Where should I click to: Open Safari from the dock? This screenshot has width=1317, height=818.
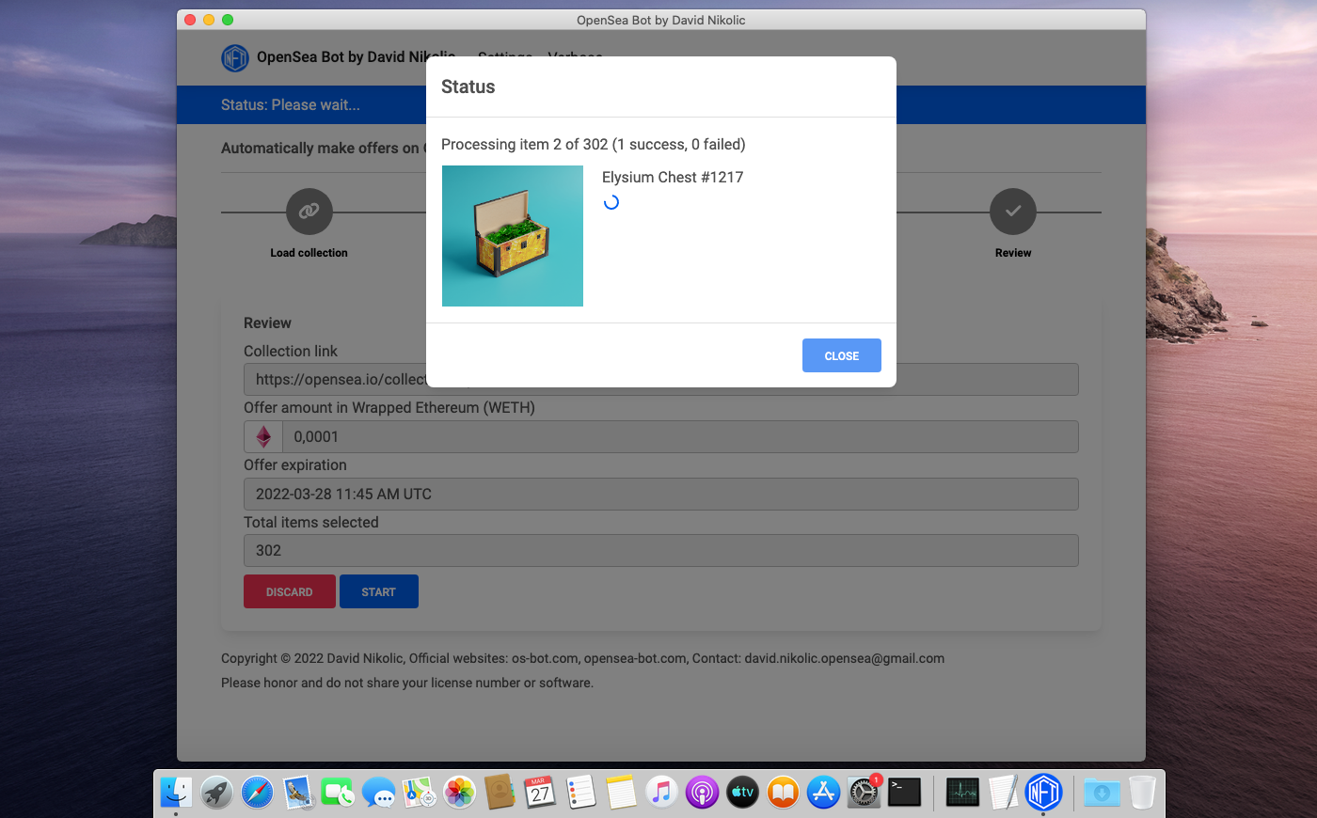tap(257, 793)
